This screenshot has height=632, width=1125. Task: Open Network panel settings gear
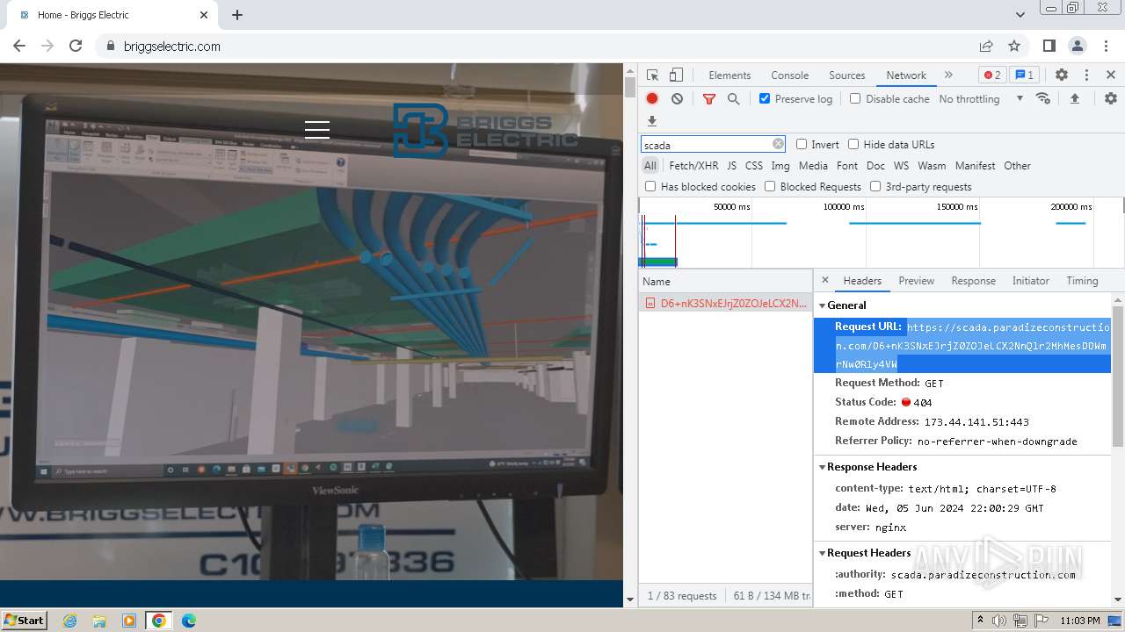click(1111, 98)
